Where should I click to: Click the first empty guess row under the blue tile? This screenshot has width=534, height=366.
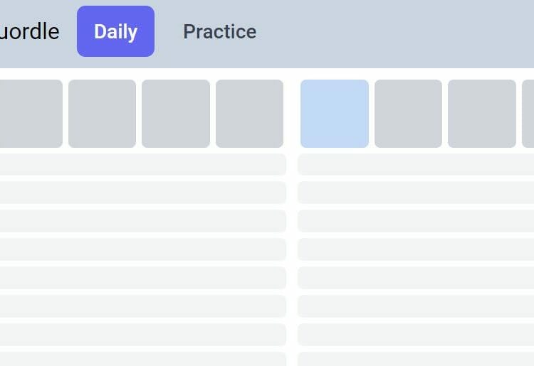(416, 164)
